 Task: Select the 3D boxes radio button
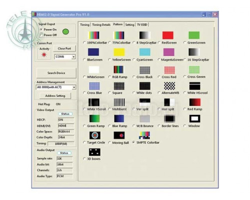tap(84, 158)
